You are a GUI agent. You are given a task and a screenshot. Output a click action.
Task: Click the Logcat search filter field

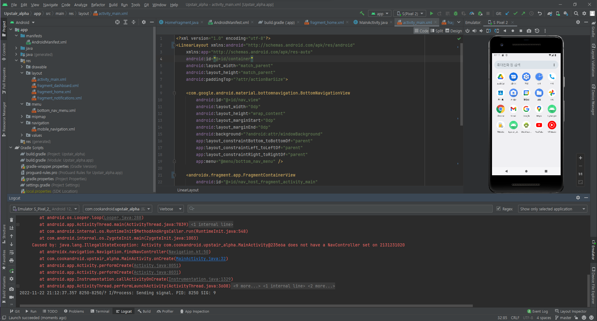point(340,209)
